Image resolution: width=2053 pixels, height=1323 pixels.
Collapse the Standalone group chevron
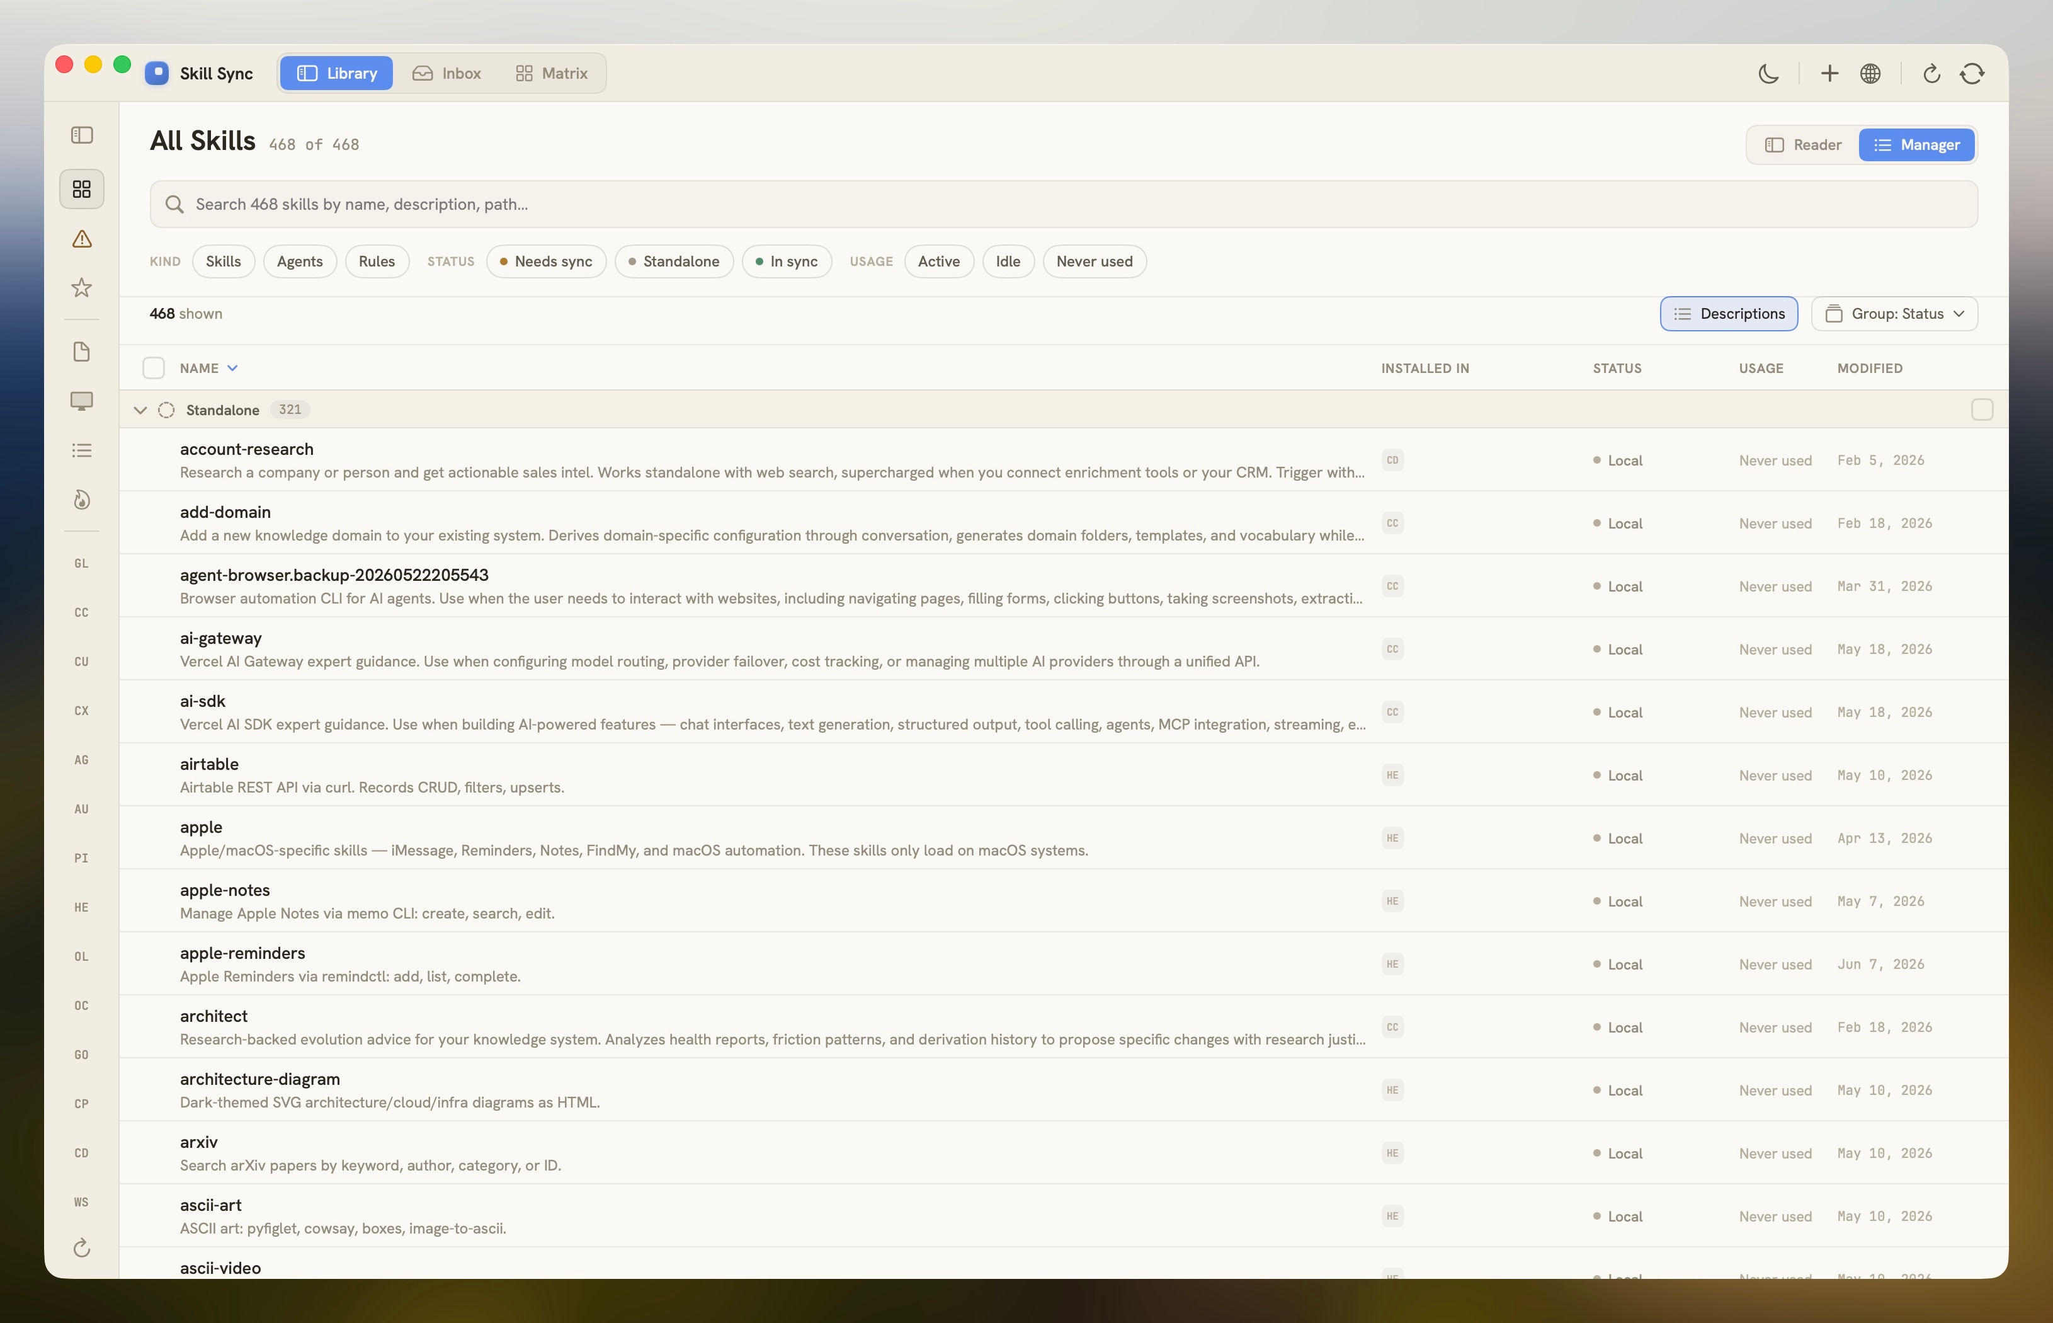click(x=140, y=411)
